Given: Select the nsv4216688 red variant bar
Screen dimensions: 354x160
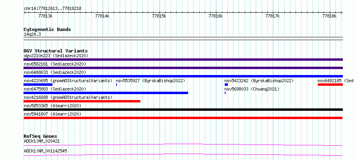Looking at the screenshot, I should click(82, 101).
